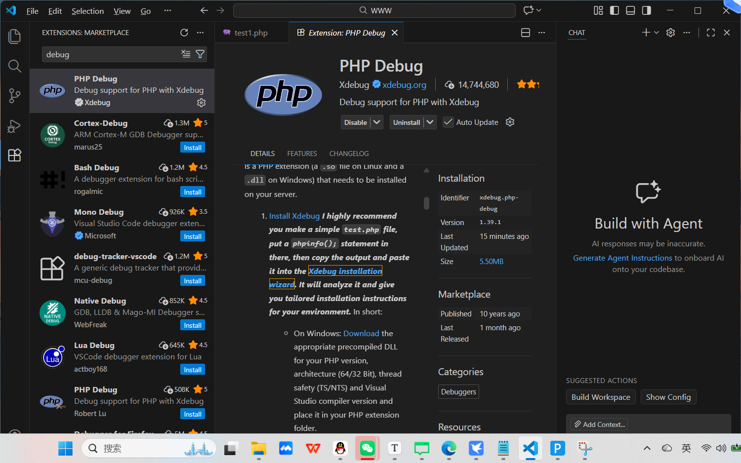This screenshot has width=741, height=463.
Task: Click the command center search box
Action: point(374,10)
